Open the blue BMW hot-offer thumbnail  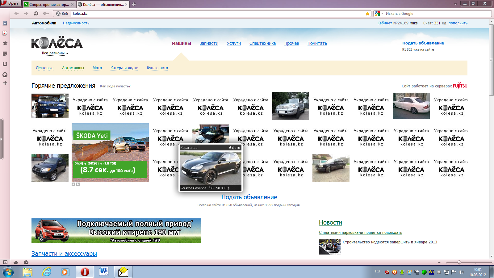coord(50,106)
